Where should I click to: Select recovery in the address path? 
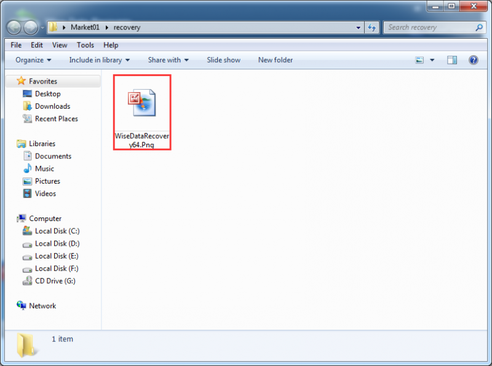tap(127, 28)
